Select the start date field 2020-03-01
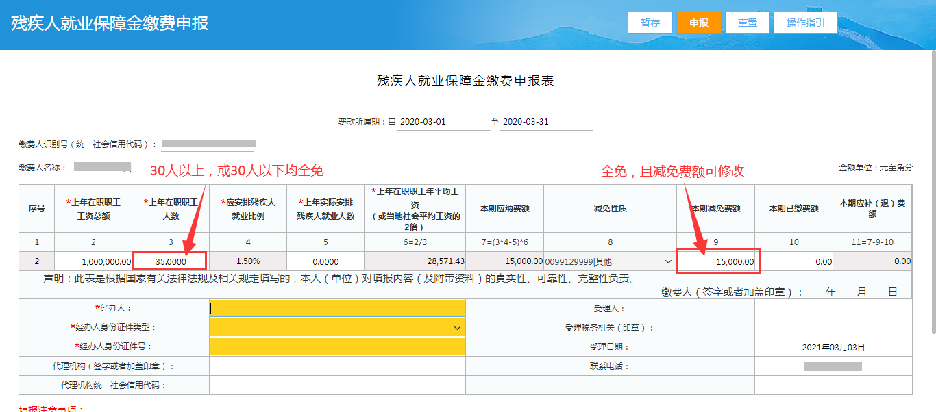This screenshot has height=412, width=936. (x=443, y=122)
